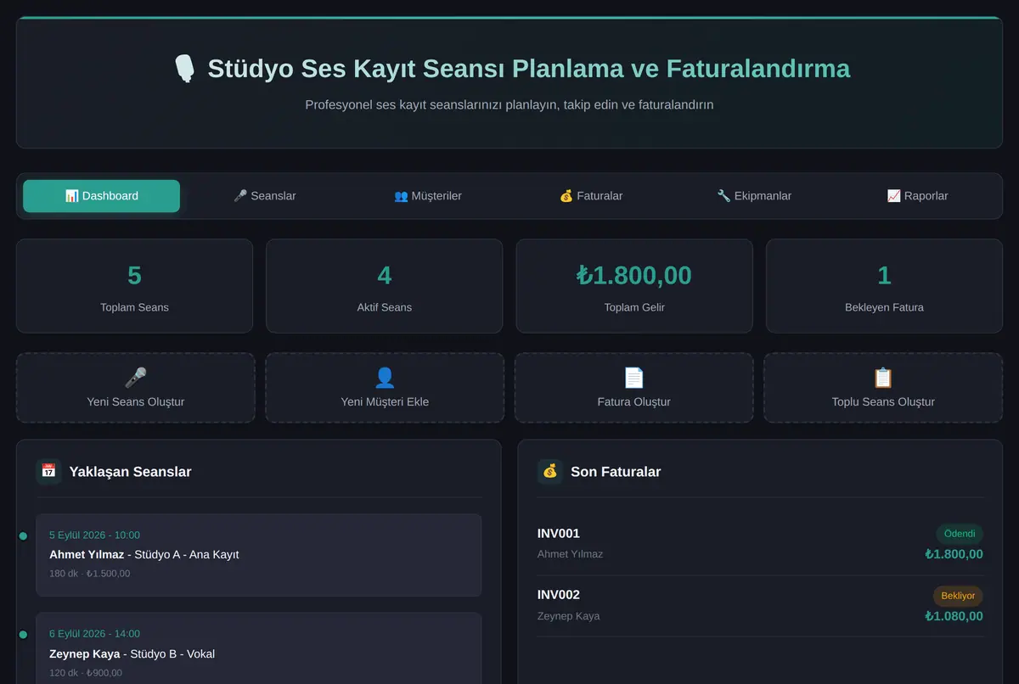
Task: Click the Toplu Seans Oluştur card
Action: (x=883, y=388)
